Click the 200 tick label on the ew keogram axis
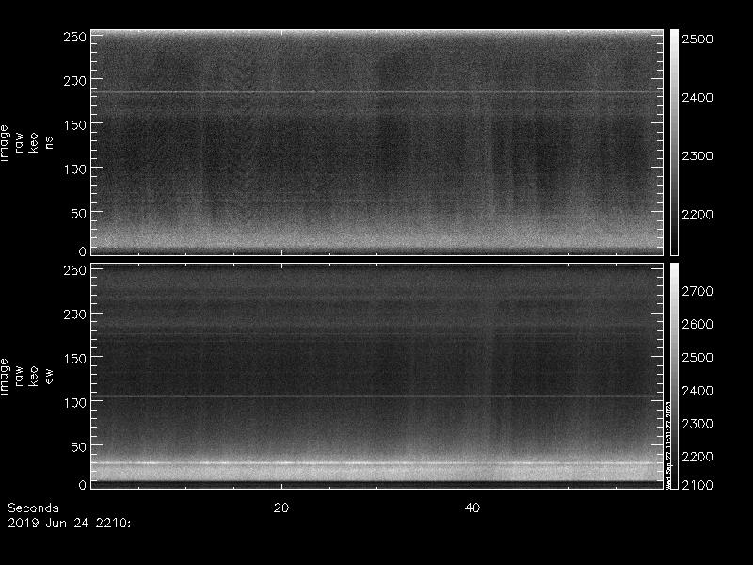The image size is (753, 565). tap(75, 315)
